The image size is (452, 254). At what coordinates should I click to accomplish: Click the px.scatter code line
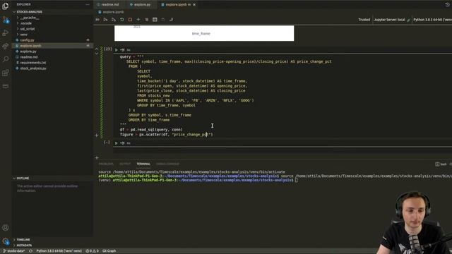pos(167,135)
